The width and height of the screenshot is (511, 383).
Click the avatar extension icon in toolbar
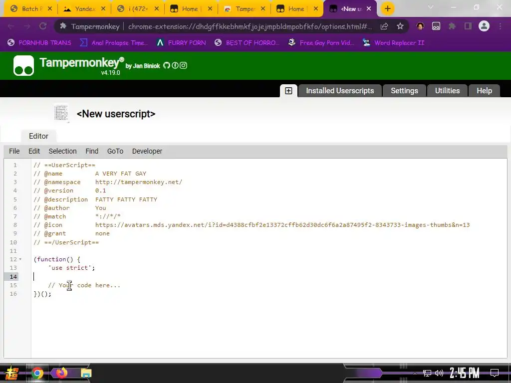(420, 26)
